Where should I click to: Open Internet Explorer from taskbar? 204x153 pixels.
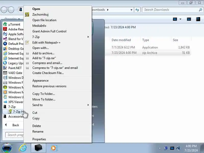click(23, 148)
